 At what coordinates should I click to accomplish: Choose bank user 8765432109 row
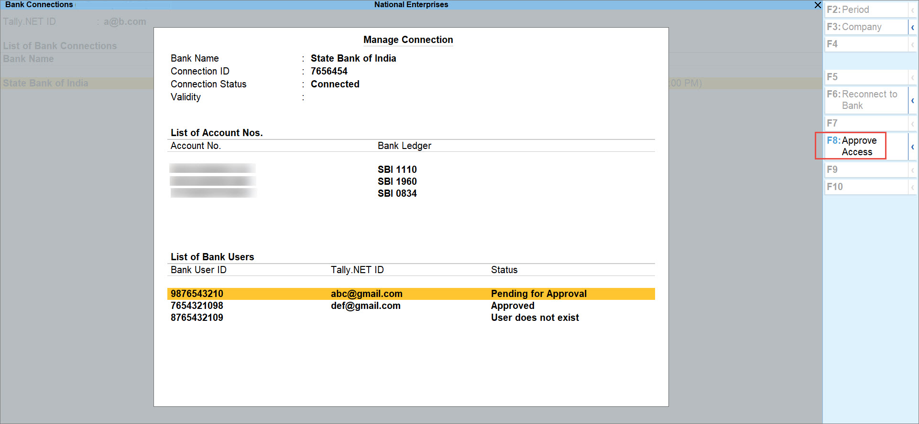pyautogui.click(x=197, y=318)
